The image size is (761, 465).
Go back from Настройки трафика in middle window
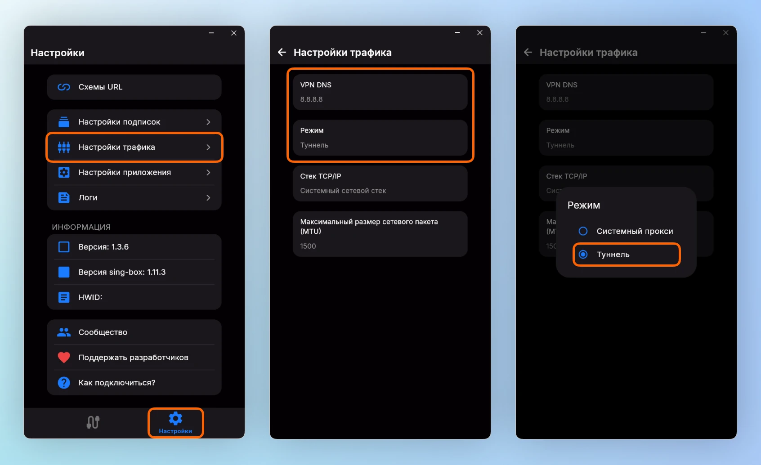[x=282, y=53]
